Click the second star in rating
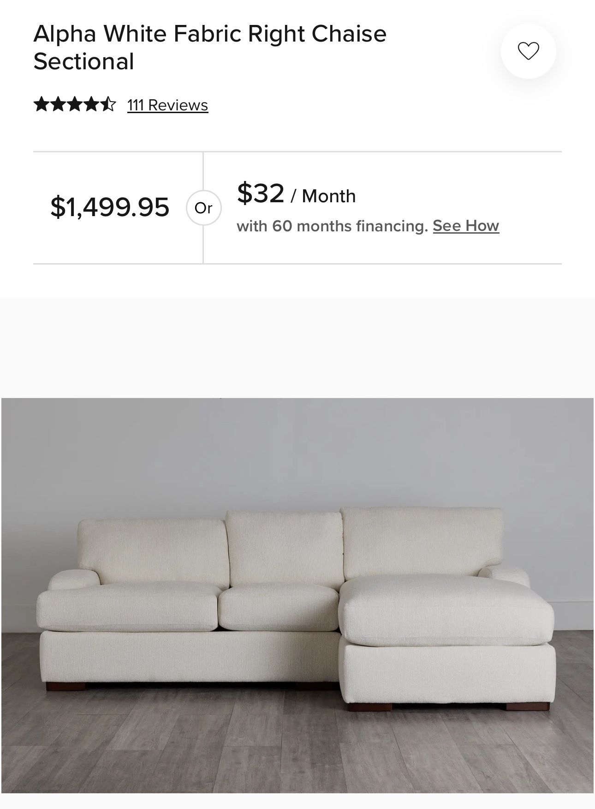 click(58, 104)
